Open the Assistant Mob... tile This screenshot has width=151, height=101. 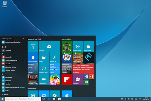pos(44,68)
